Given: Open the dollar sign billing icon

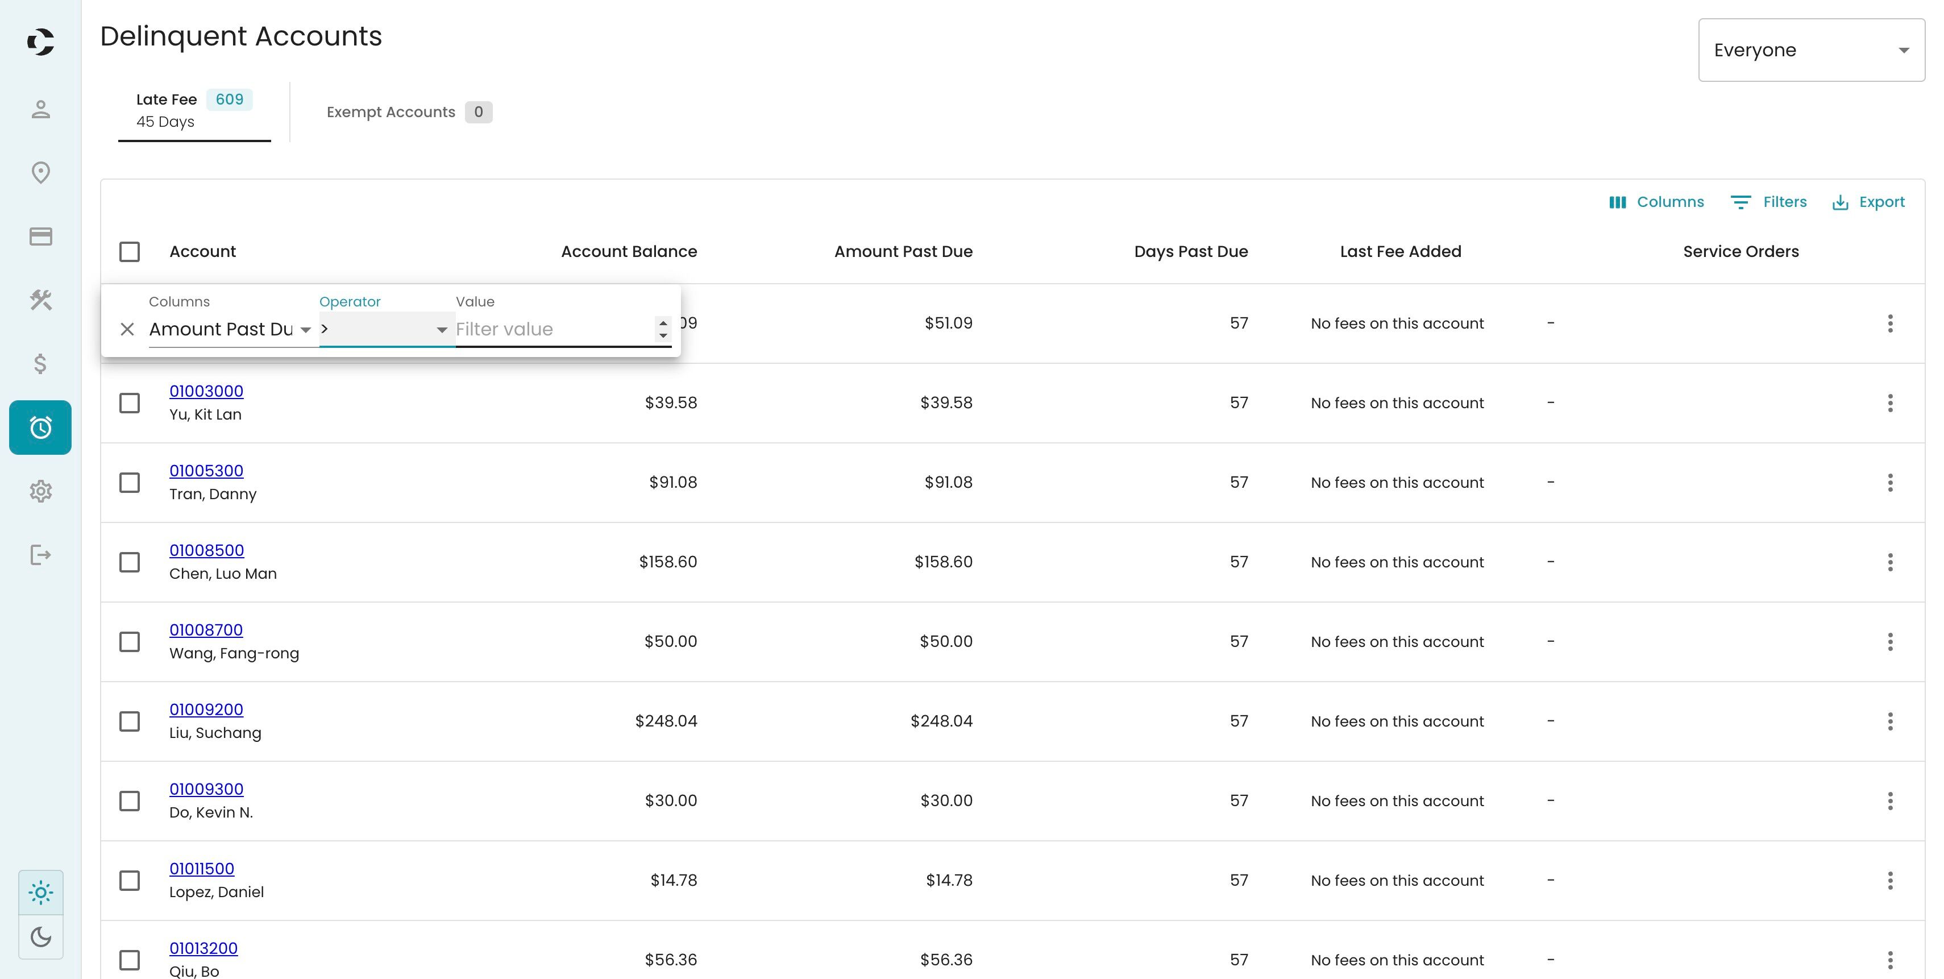Looking at the screenshot, I should 41,364.
